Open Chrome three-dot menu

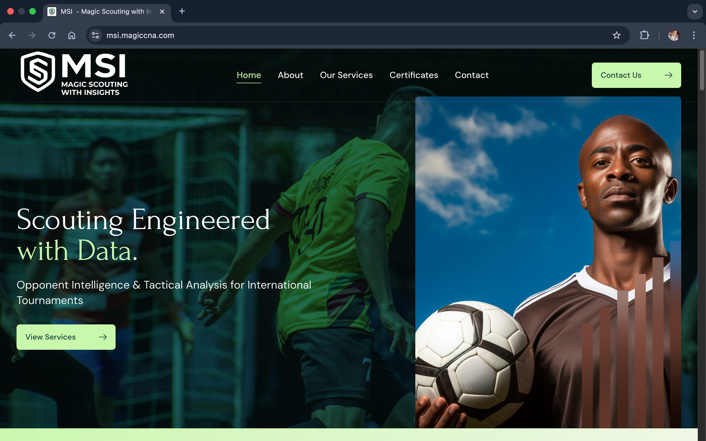point(694,35)
